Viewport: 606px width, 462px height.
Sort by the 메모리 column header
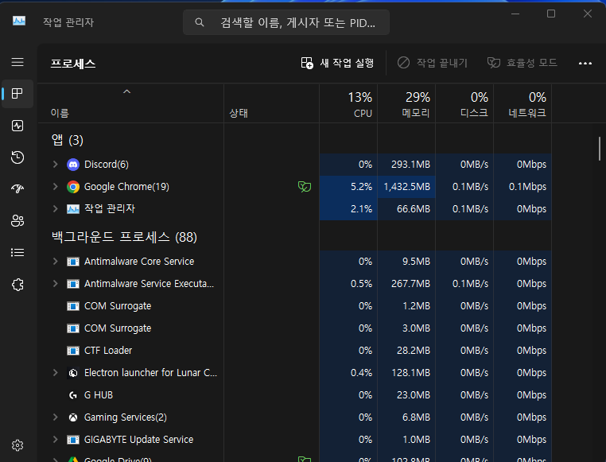click(x=406, y=103)
